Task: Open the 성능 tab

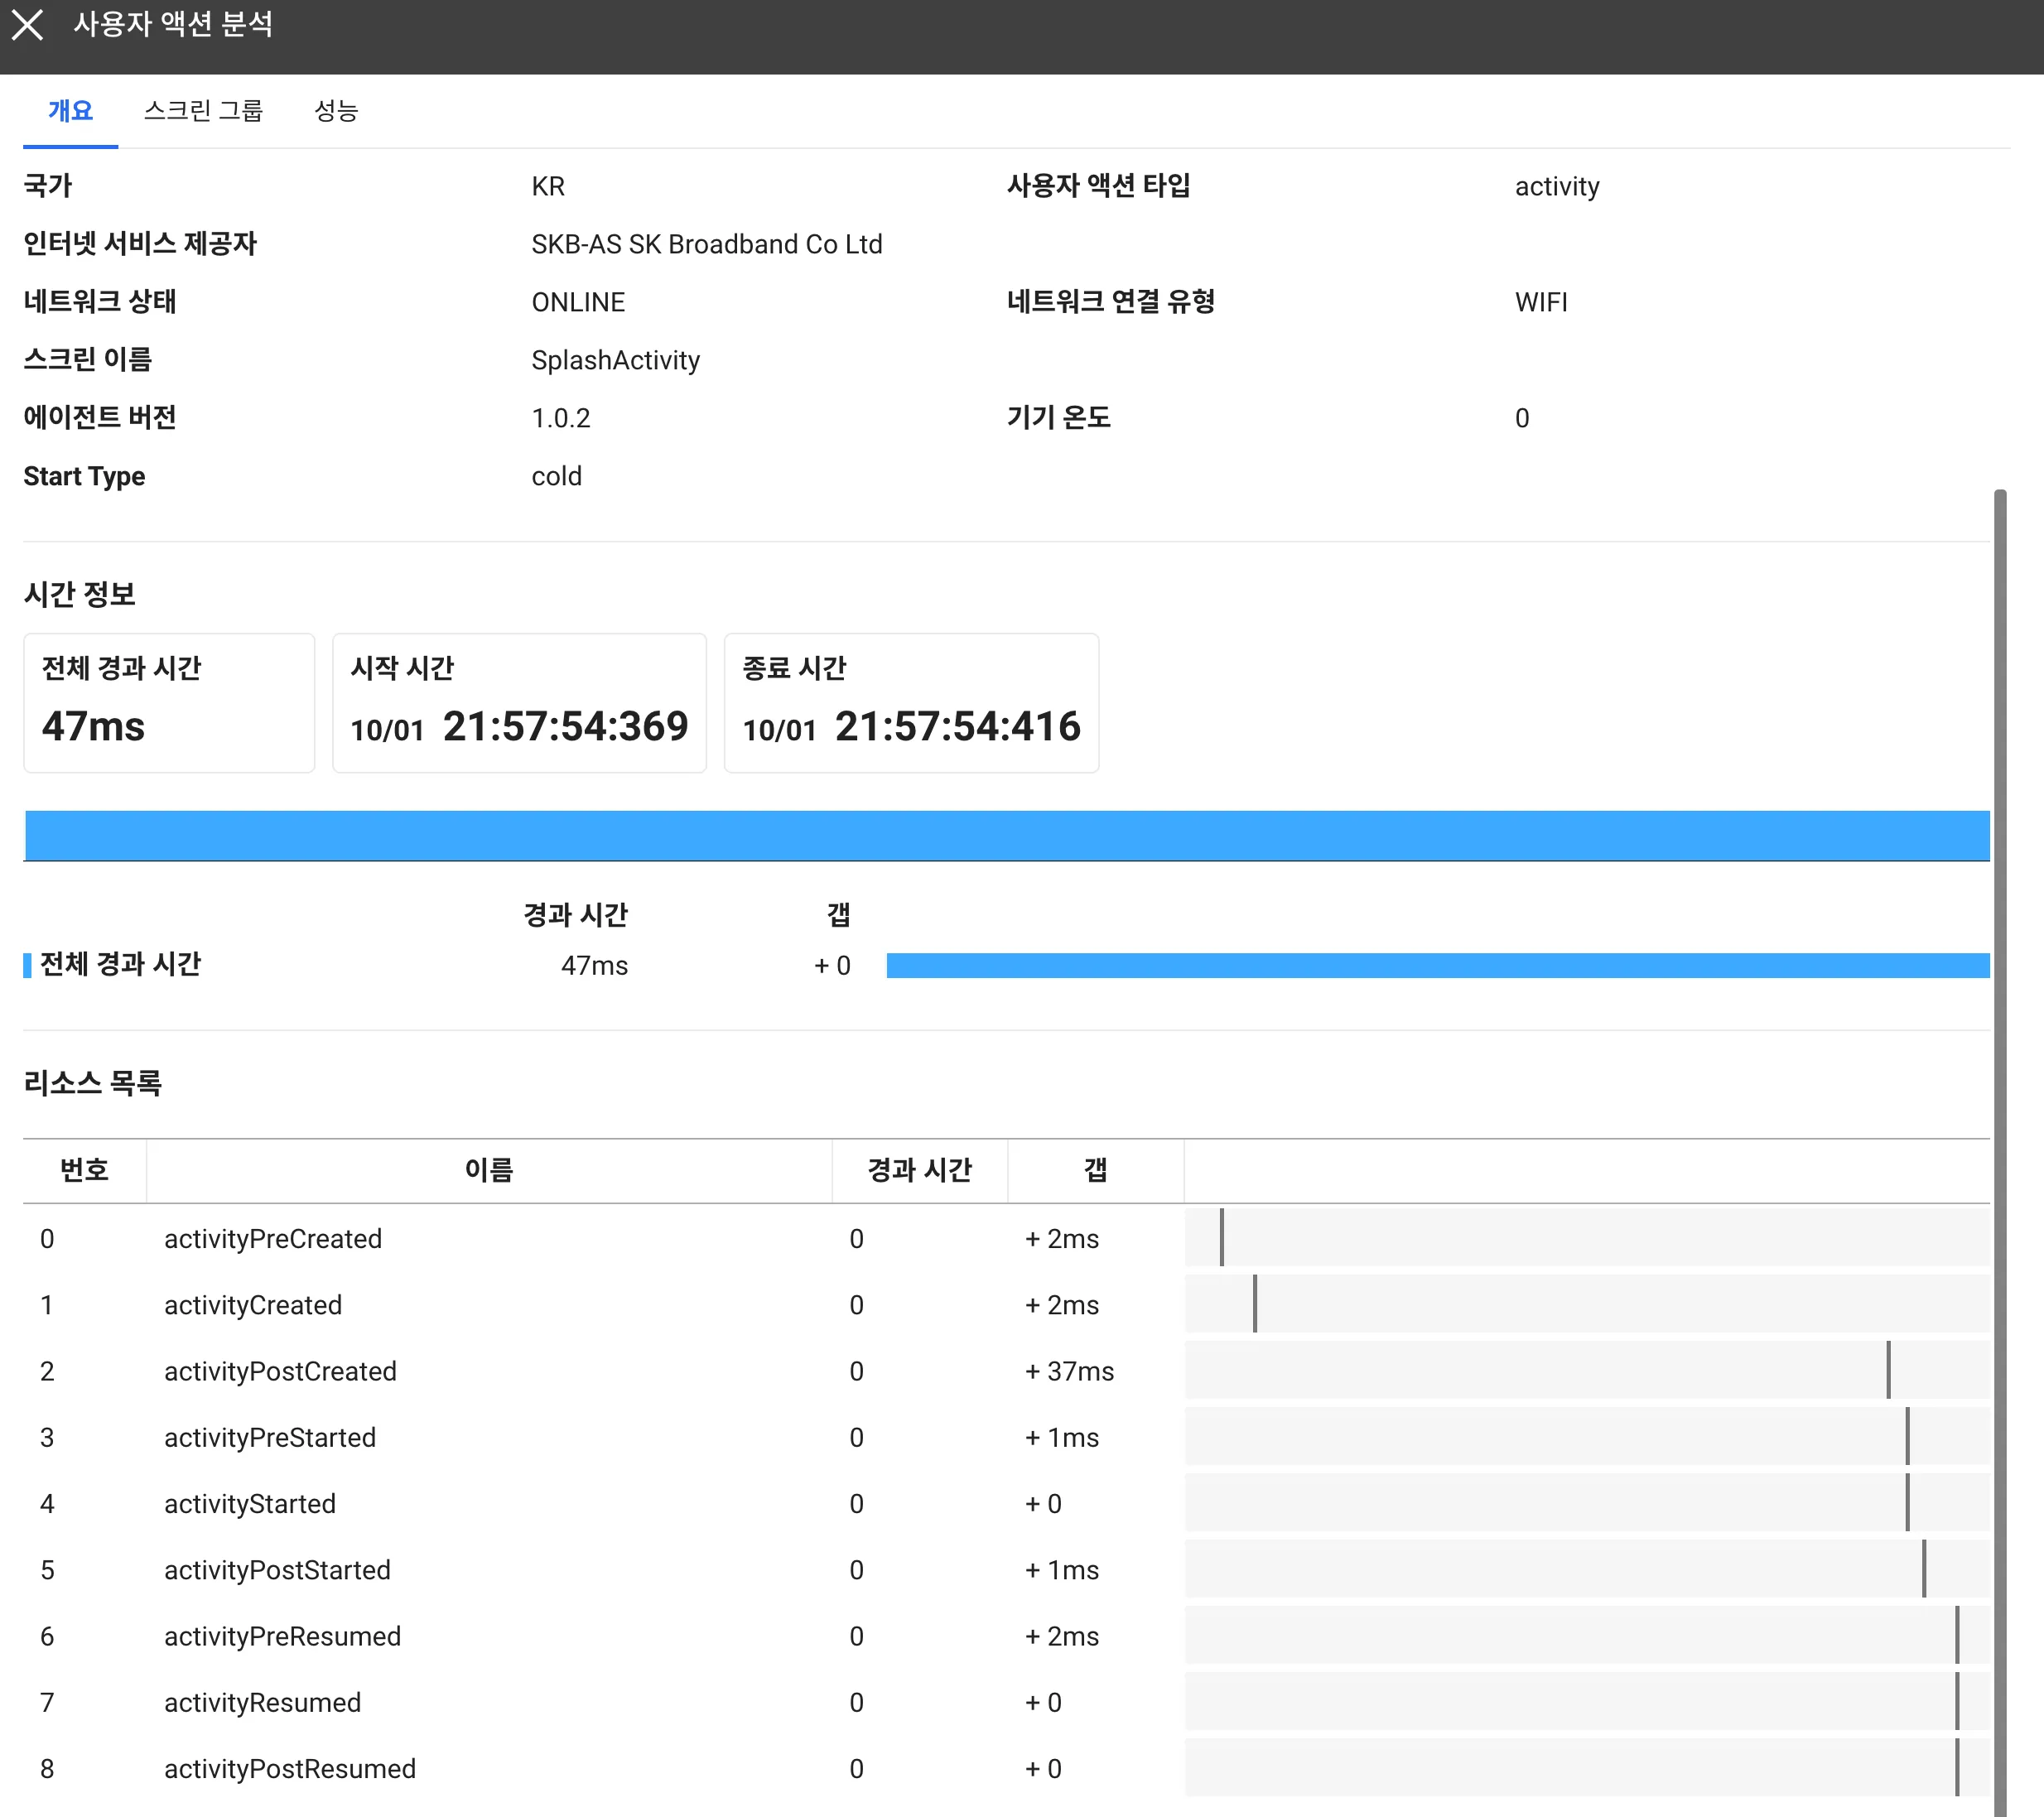Action: coord(336,110)
